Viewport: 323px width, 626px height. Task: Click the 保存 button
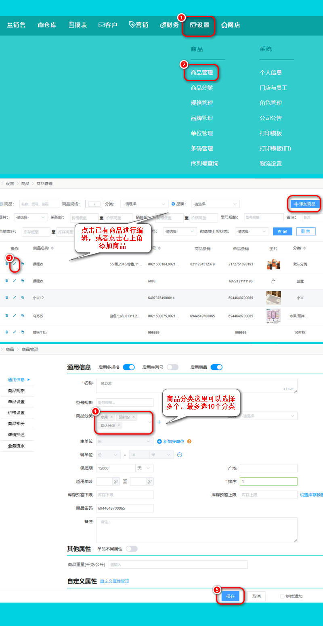click(x=230, y=596)
